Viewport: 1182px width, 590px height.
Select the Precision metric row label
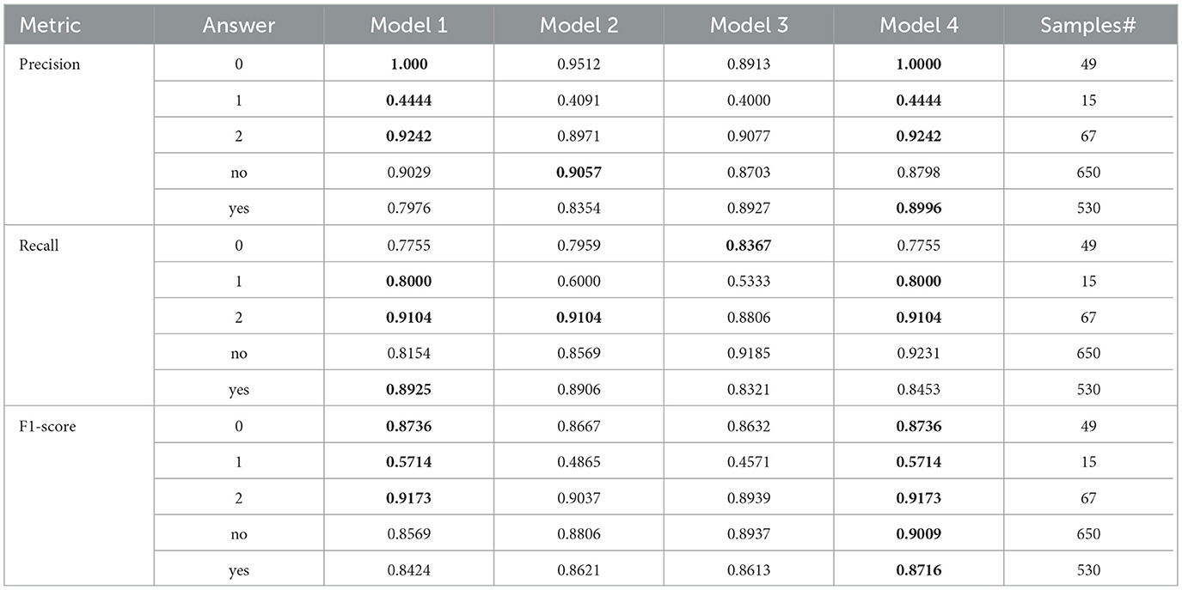click(x=50, y=64)
